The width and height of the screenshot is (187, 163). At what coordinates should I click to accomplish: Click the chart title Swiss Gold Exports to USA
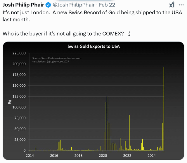(x=93, y=46)
